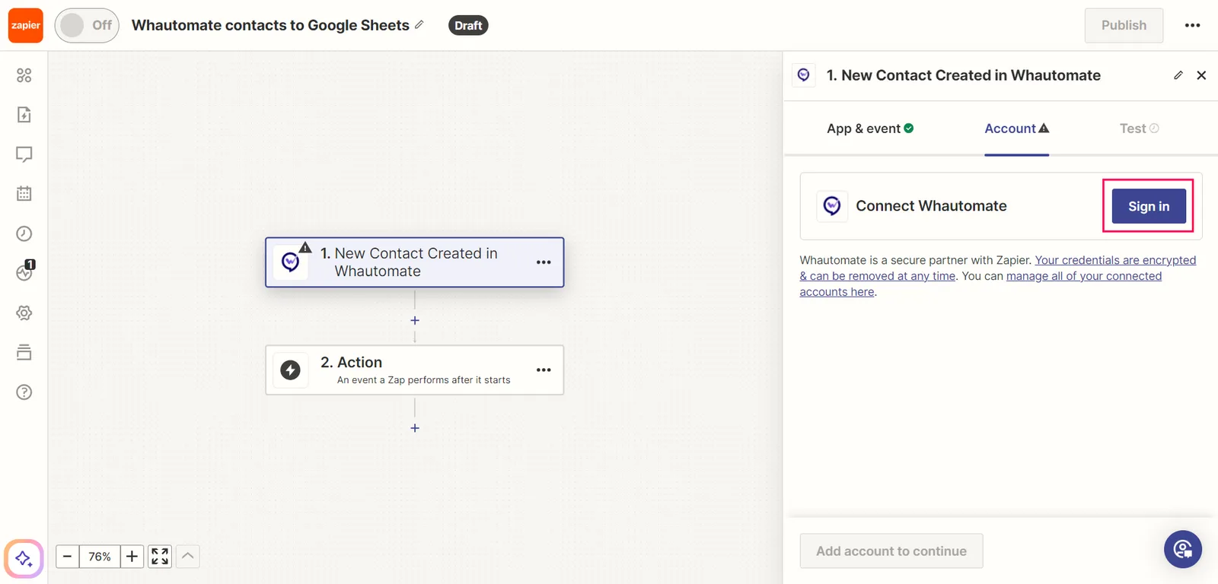The image size is (1218, 584).
Task: Add step between trigger and action
Action: 415,320
